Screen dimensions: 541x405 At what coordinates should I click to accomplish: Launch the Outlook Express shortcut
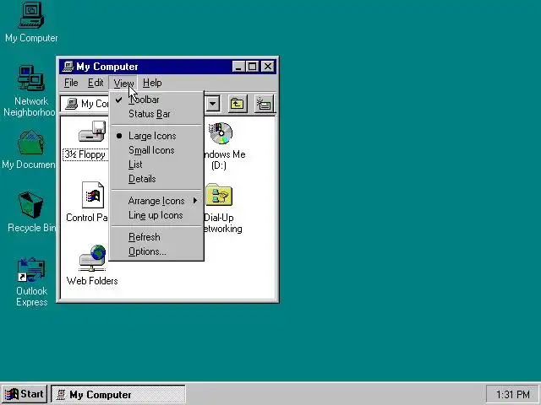click(x=31, y=282)
